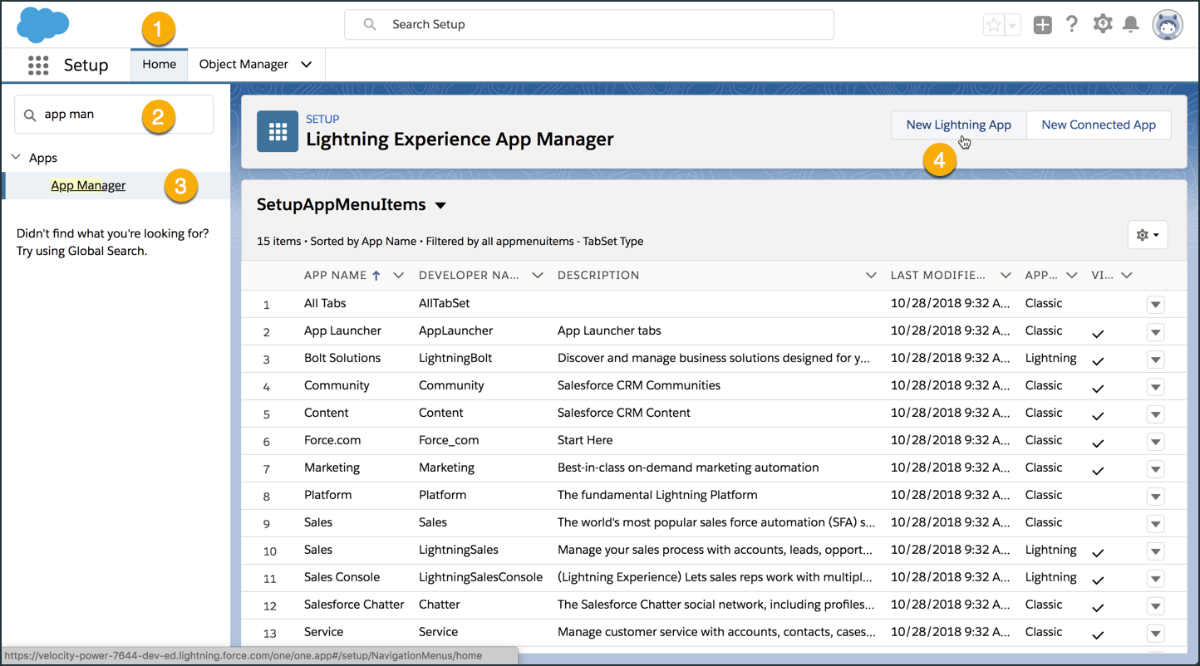Viewport: 1200px width, 666px height.
Task: Sort by the App Name column header
Action: click(335, 275)
